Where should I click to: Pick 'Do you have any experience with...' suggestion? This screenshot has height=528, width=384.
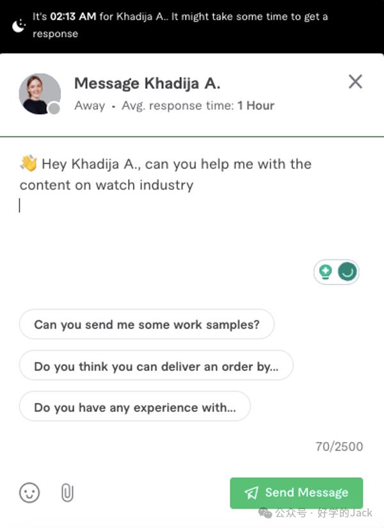(x=135, y=406)
